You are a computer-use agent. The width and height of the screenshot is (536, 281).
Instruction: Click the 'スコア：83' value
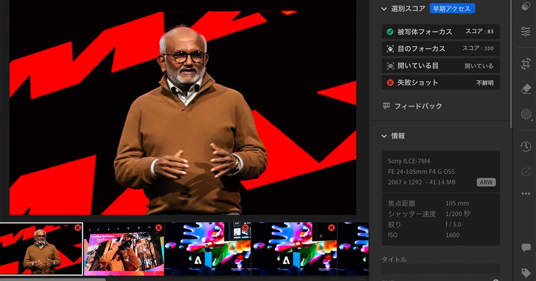tap(479, 32)
